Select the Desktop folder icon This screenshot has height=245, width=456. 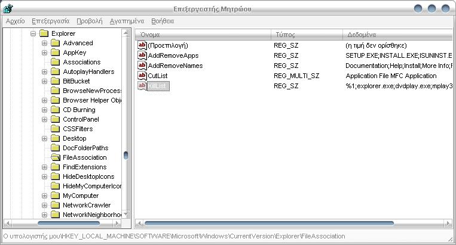tap(55, 138)
